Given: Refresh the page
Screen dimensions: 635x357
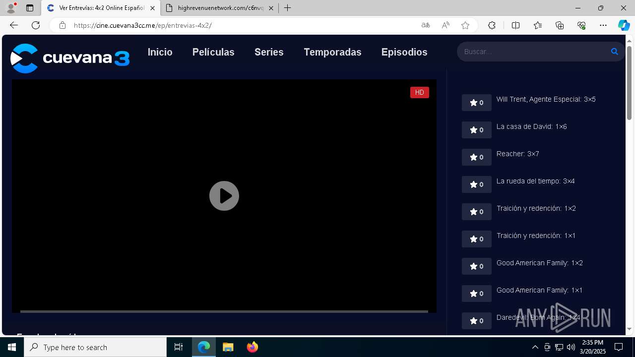Looking at the screenshot, I should click(x=36, y=25).
